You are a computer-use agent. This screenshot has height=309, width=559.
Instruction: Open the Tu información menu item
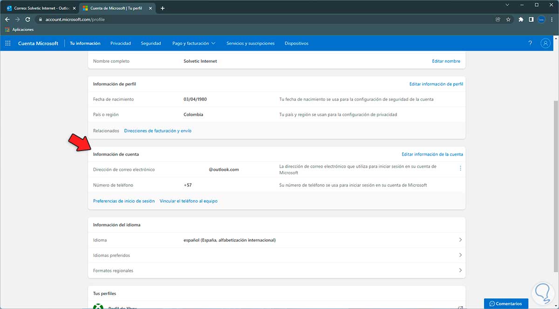pyautogui.click(x=85, y=43)
